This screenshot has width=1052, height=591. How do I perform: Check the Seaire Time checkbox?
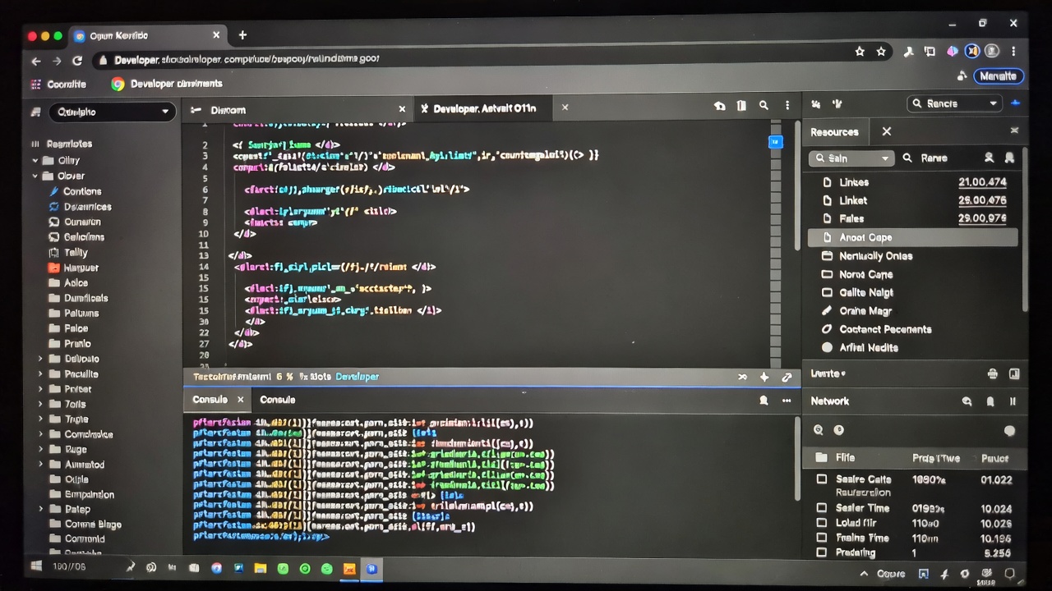821,508
